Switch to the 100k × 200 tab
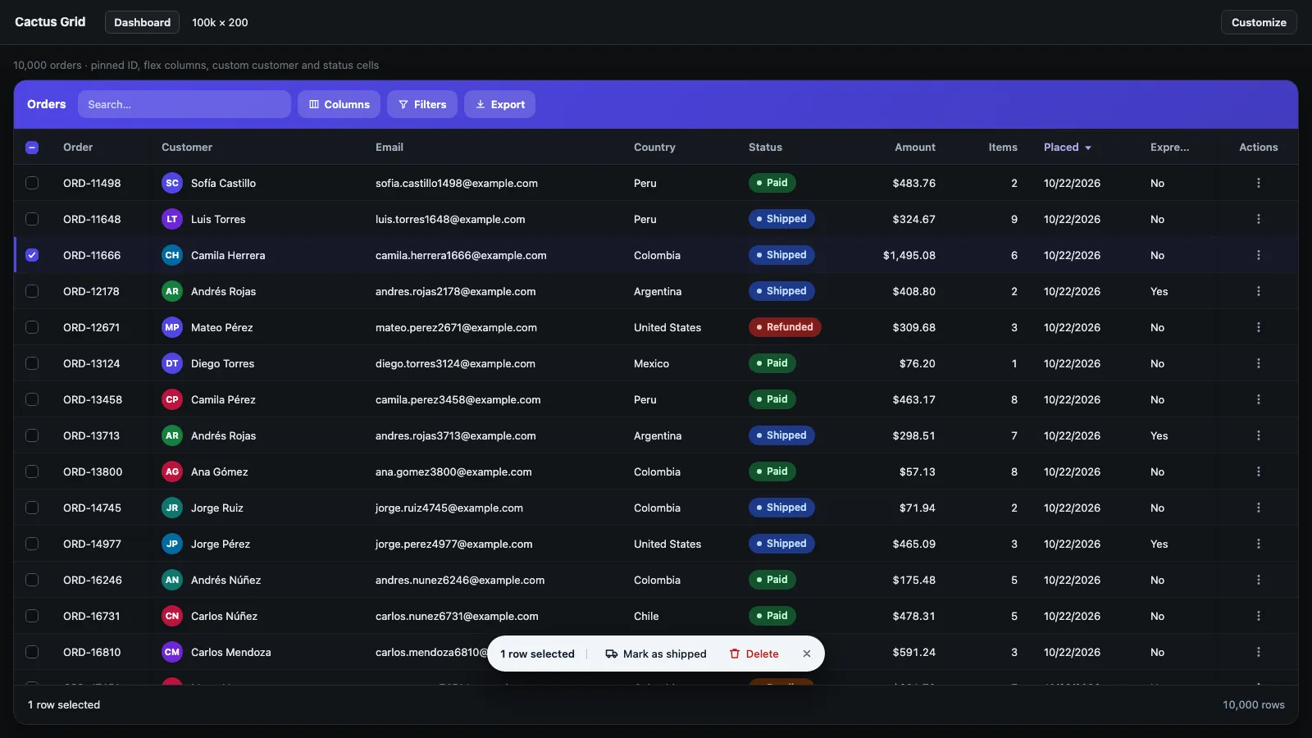Screen dimensions: 1312x738 point(220,22)
